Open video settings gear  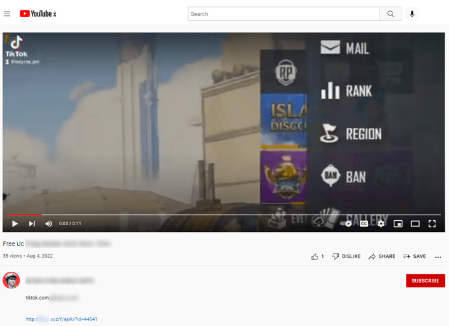381,223
